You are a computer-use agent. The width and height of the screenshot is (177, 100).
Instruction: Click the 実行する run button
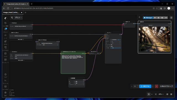(145, 86)
